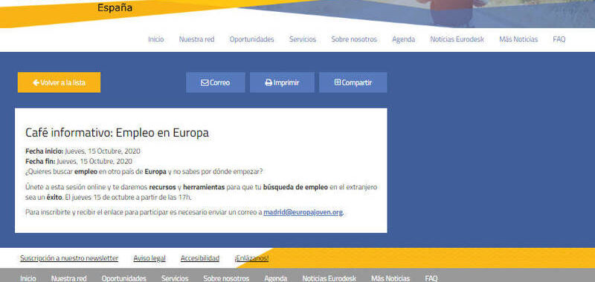
Task: Click the ¡Enlázanos! footer link
Action: (x=251, y=258)
